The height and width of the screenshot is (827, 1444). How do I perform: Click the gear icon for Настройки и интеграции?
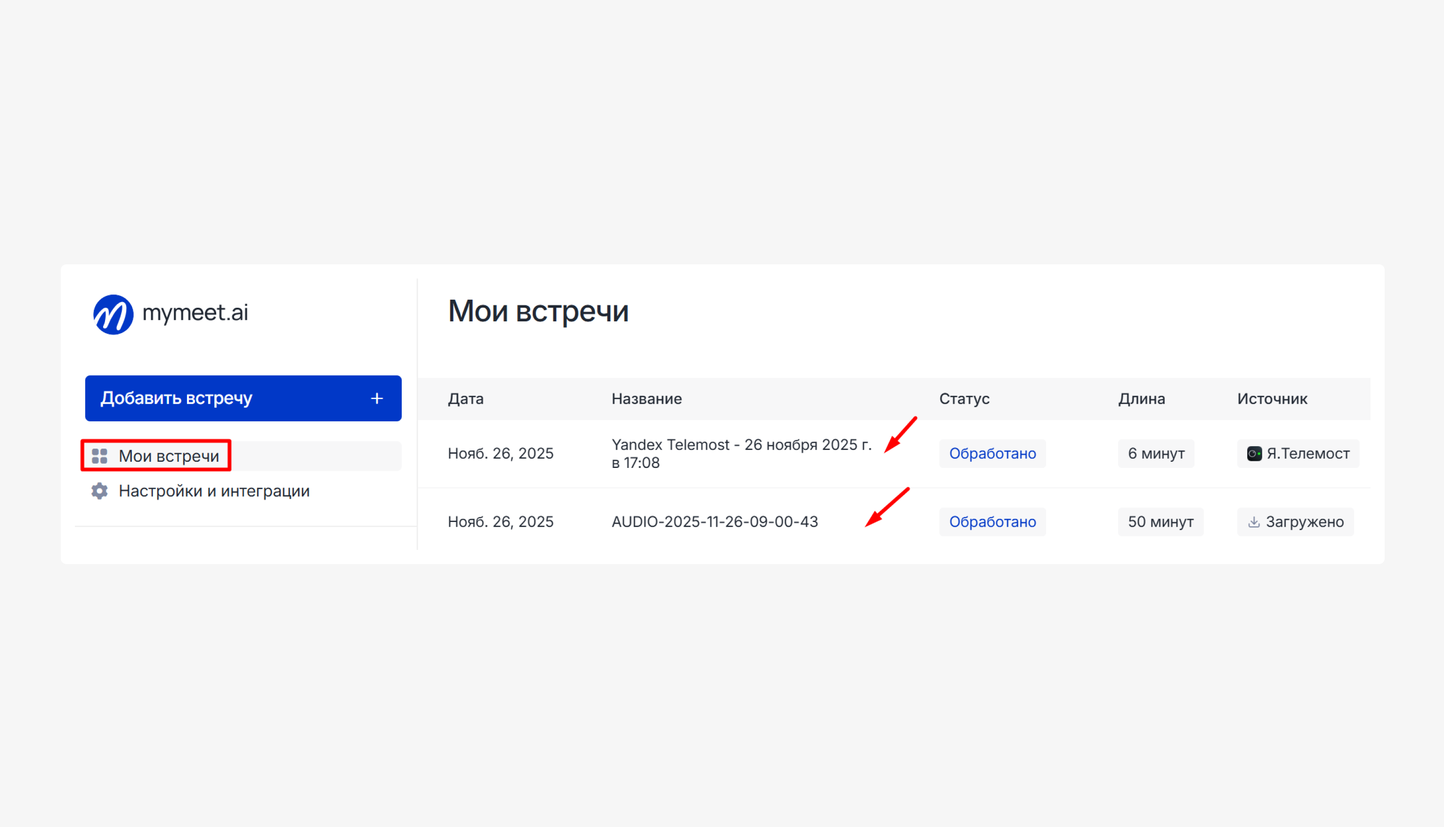[x=99, y=491]
